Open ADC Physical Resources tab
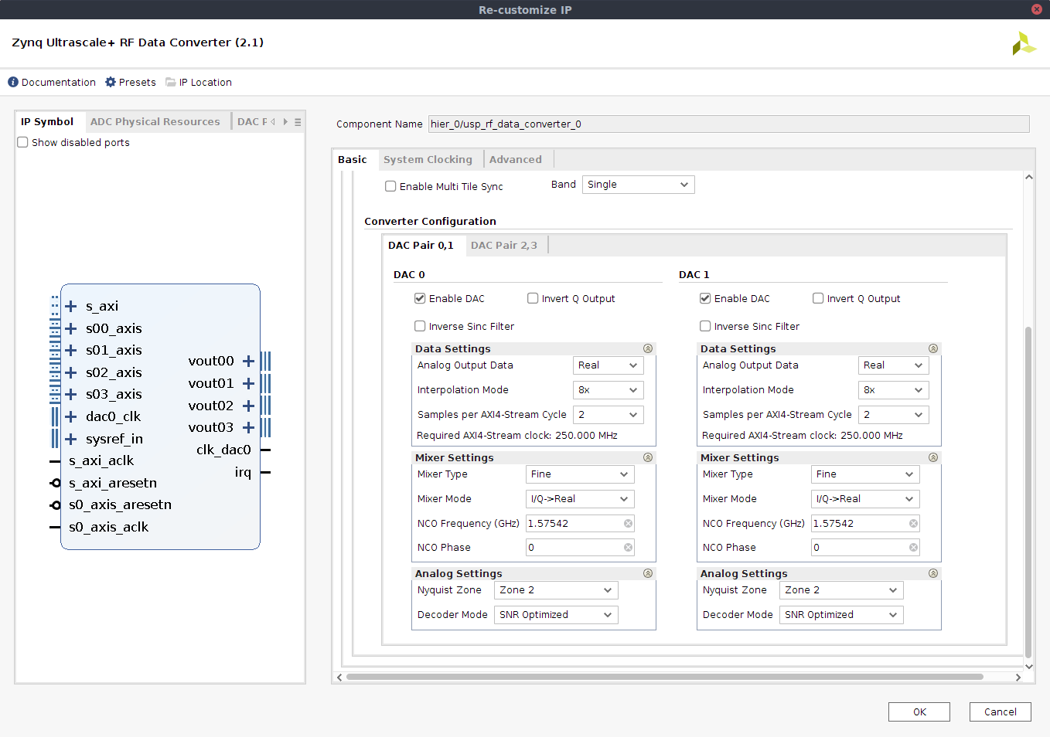The image size is (1050, 737). coord(155,121)
